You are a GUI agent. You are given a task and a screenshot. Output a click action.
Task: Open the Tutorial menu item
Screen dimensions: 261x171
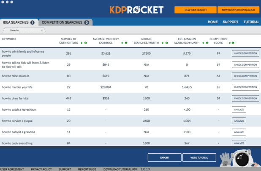[251, 22]
